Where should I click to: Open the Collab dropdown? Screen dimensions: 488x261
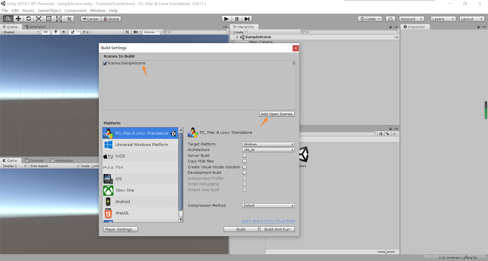click(370, 19)
